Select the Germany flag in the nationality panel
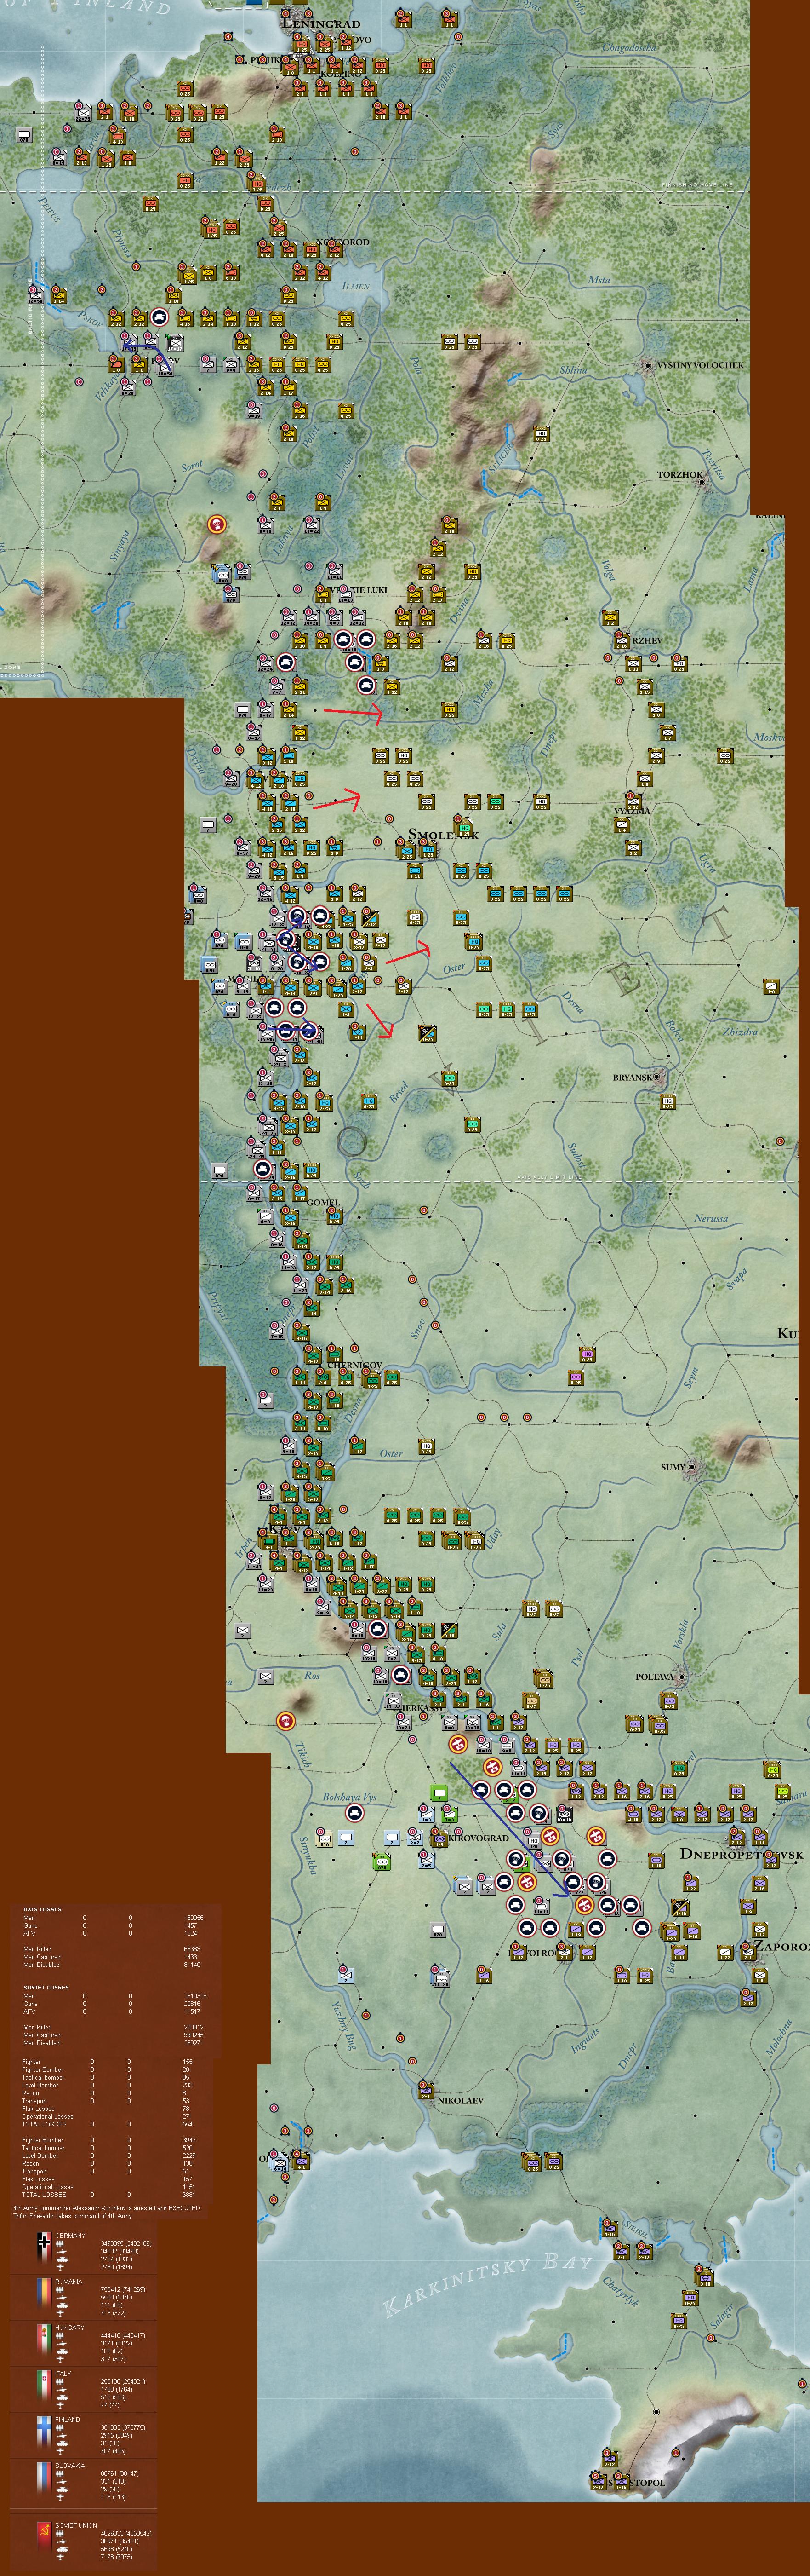The height and width of the screenshot is (2576, 810). pyautogui.click(x=45, y=2249)
